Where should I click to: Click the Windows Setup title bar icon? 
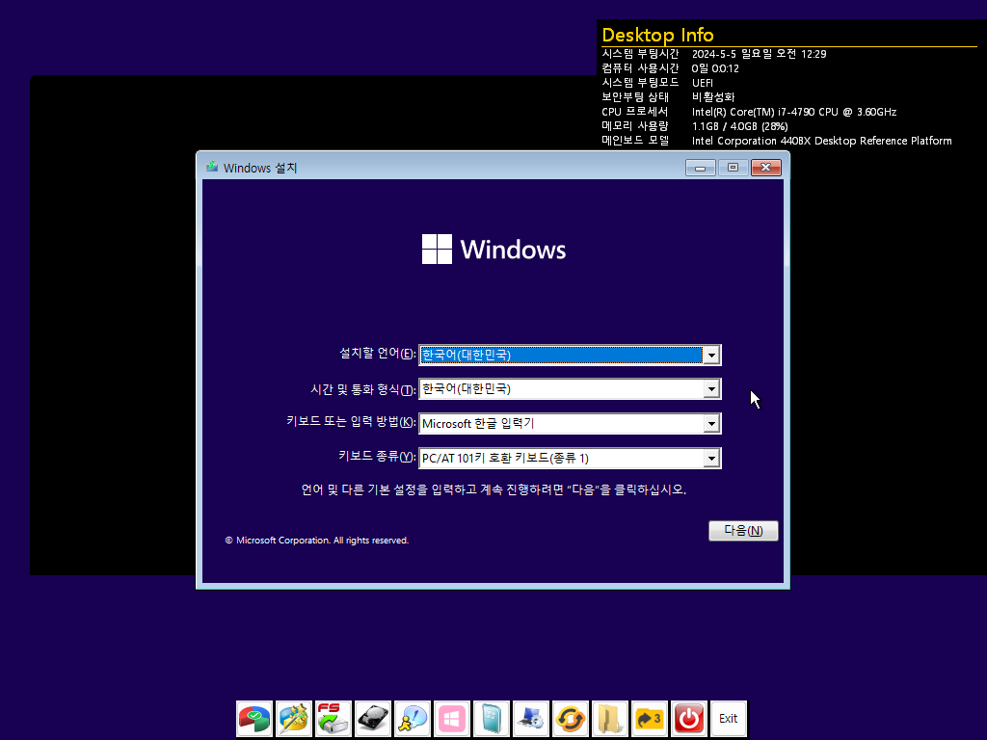pos(212,168)
